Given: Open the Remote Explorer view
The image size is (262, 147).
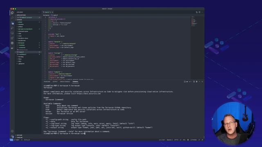Looking at the screenshot, I should pyautogui.click(x=12, y=33).
